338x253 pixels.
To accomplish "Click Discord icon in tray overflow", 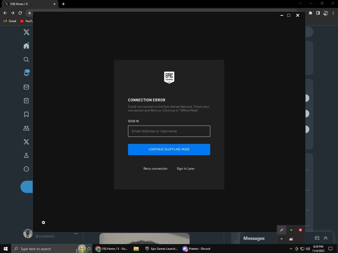I will coord(291,239).
